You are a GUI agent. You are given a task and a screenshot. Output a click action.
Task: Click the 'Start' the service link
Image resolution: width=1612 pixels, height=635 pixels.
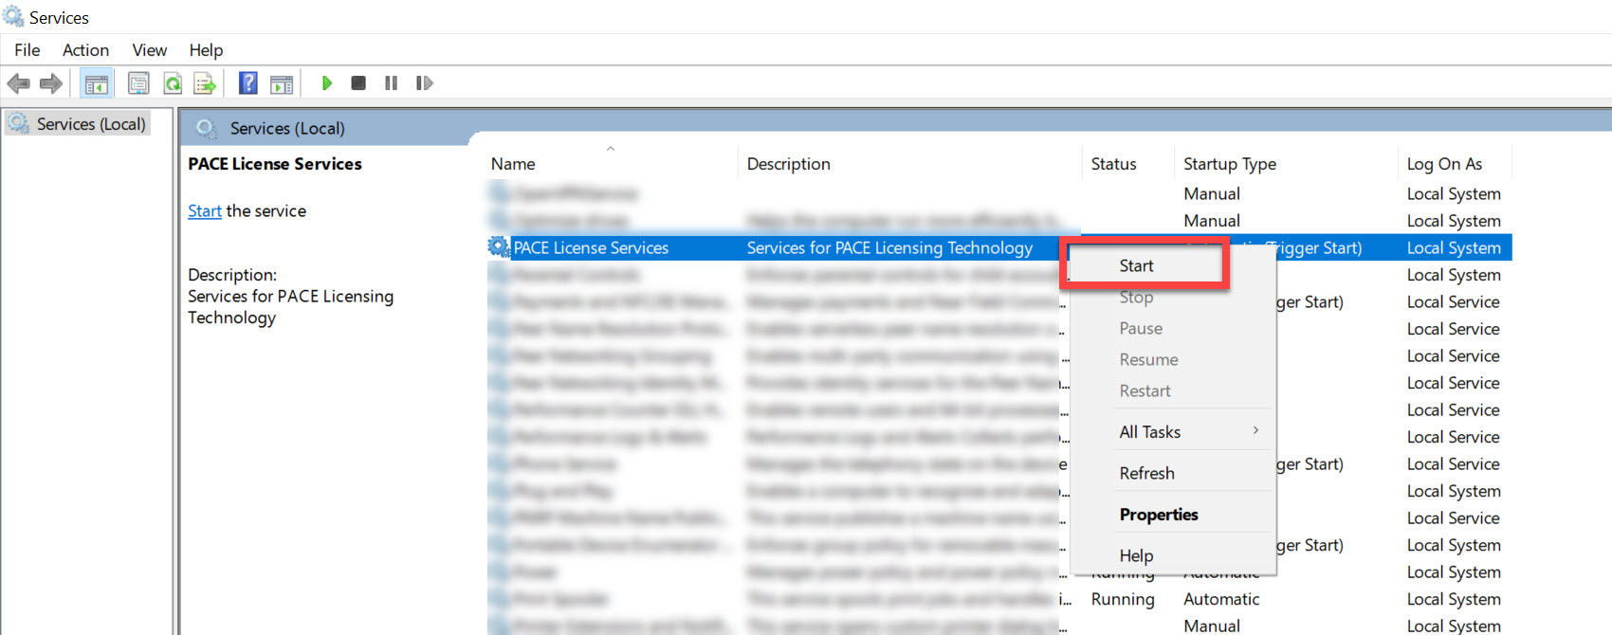pyautogui.click(x=204, y=211)
